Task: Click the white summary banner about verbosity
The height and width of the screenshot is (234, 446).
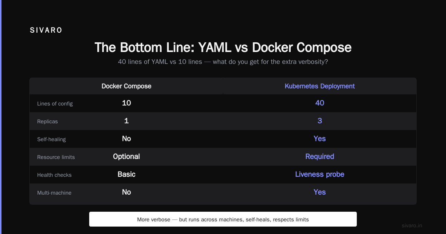Action: coord(223,219)
